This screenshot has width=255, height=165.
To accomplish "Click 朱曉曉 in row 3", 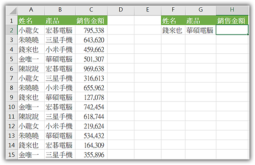I will coord(28,40).
